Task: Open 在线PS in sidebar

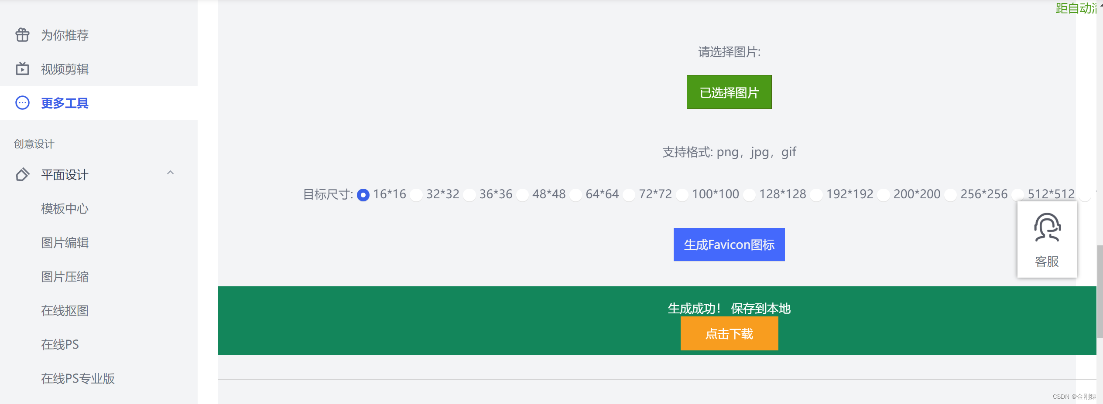Action: point(60,345)
